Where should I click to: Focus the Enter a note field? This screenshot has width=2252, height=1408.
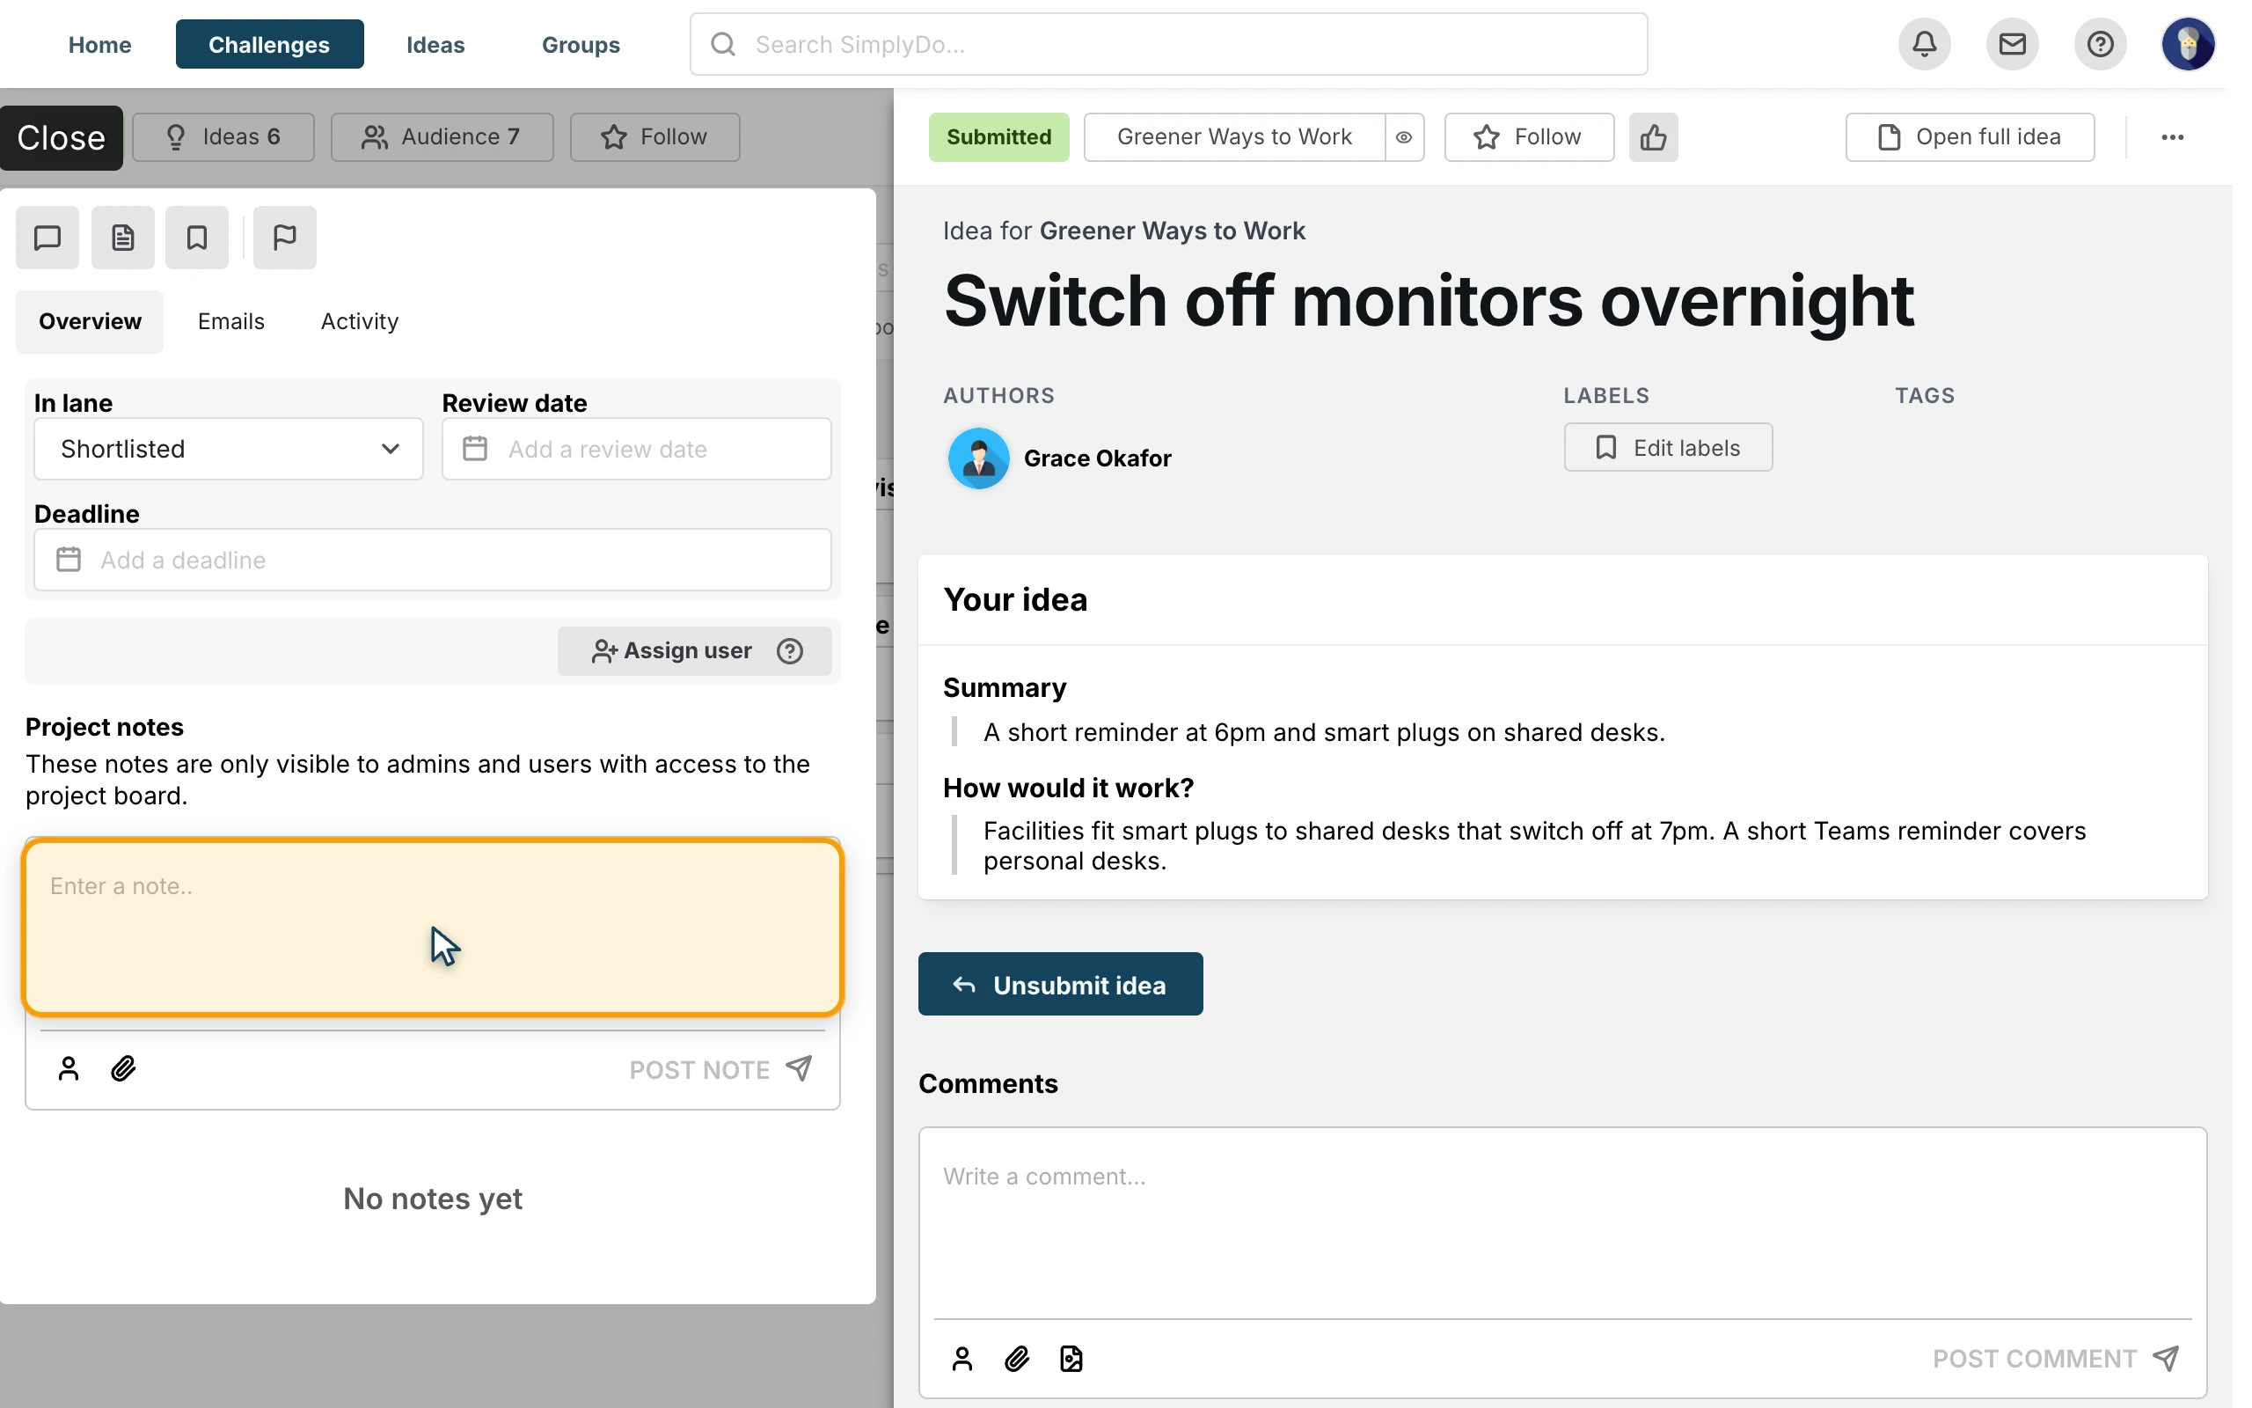[x=433, y=928]
